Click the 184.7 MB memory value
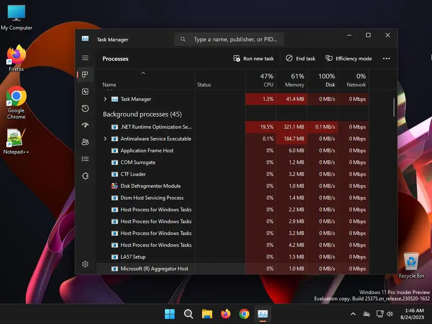 point(294,138)
